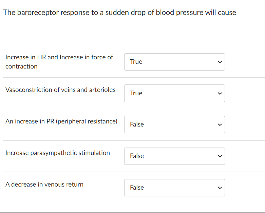Image resolution: width=265 pixels, height=213 pixels.
Task: Click the 'False' value for peripheral resistance
Action: [137, 124]
